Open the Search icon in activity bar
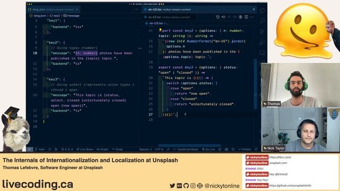The height and width of the screenshot is (191, 340). pyautogui.click(x=262, y=21)
